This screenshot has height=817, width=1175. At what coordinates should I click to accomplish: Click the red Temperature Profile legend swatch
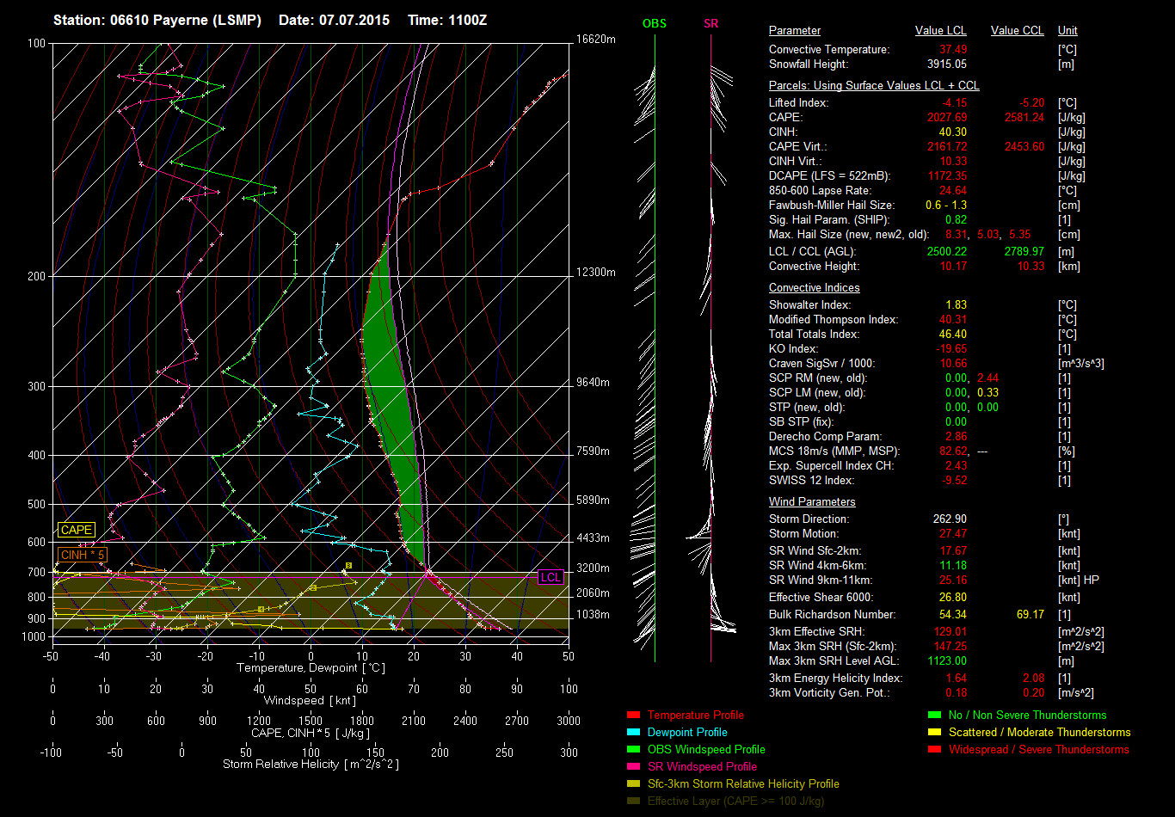click(634, 716)
